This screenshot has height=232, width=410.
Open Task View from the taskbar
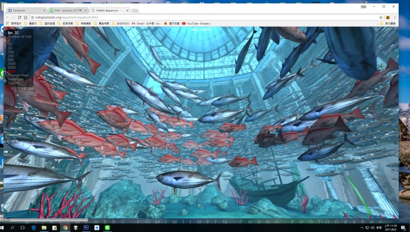point(23,227)
